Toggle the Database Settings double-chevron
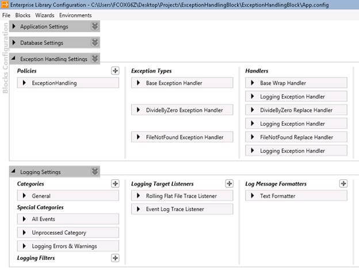The height and width of the screenshot is (272, 359). (95, 43)
